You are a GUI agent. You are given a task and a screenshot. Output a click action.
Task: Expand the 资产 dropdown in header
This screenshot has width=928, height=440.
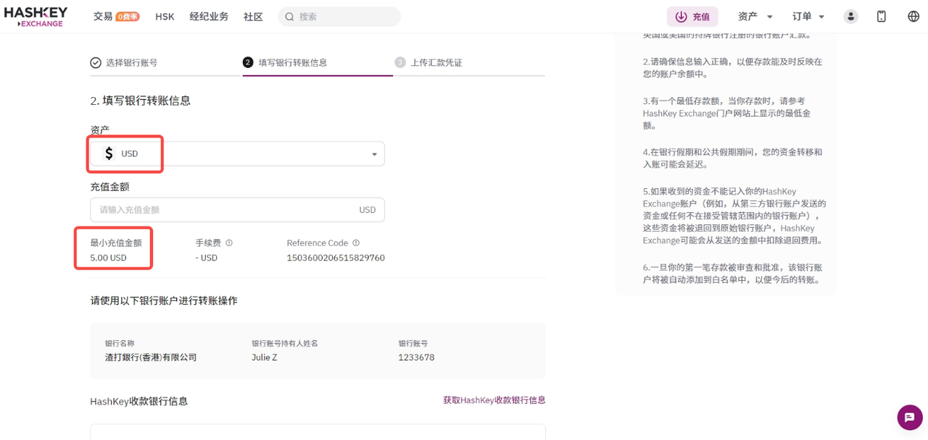coord(755,17)
